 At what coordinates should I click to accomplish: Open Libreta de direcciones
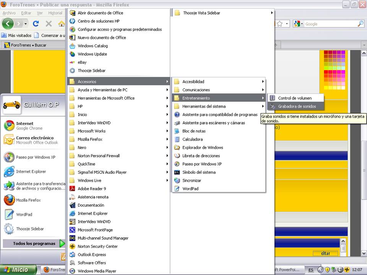point(219,156)
